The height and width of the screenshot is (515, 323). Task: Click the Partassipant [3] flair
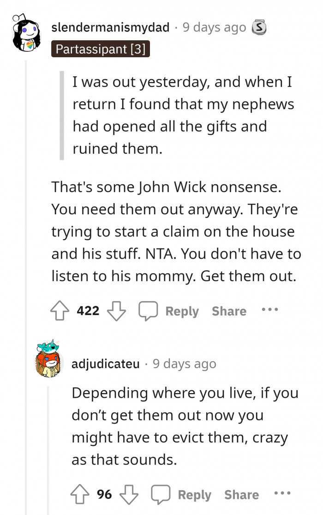[101, 49]
